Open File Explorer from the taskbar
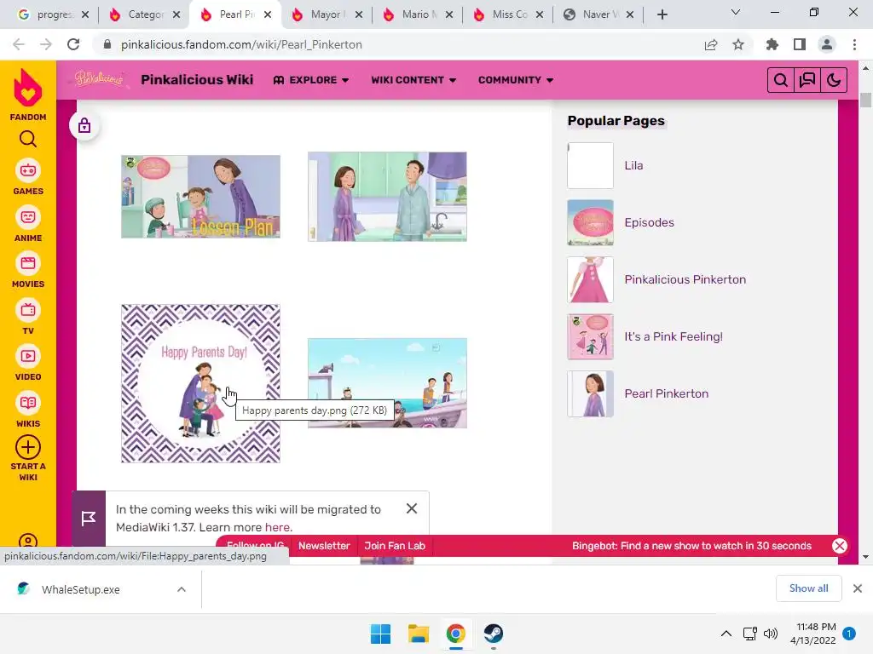This screenshot has width=873, height=654. 418,634
